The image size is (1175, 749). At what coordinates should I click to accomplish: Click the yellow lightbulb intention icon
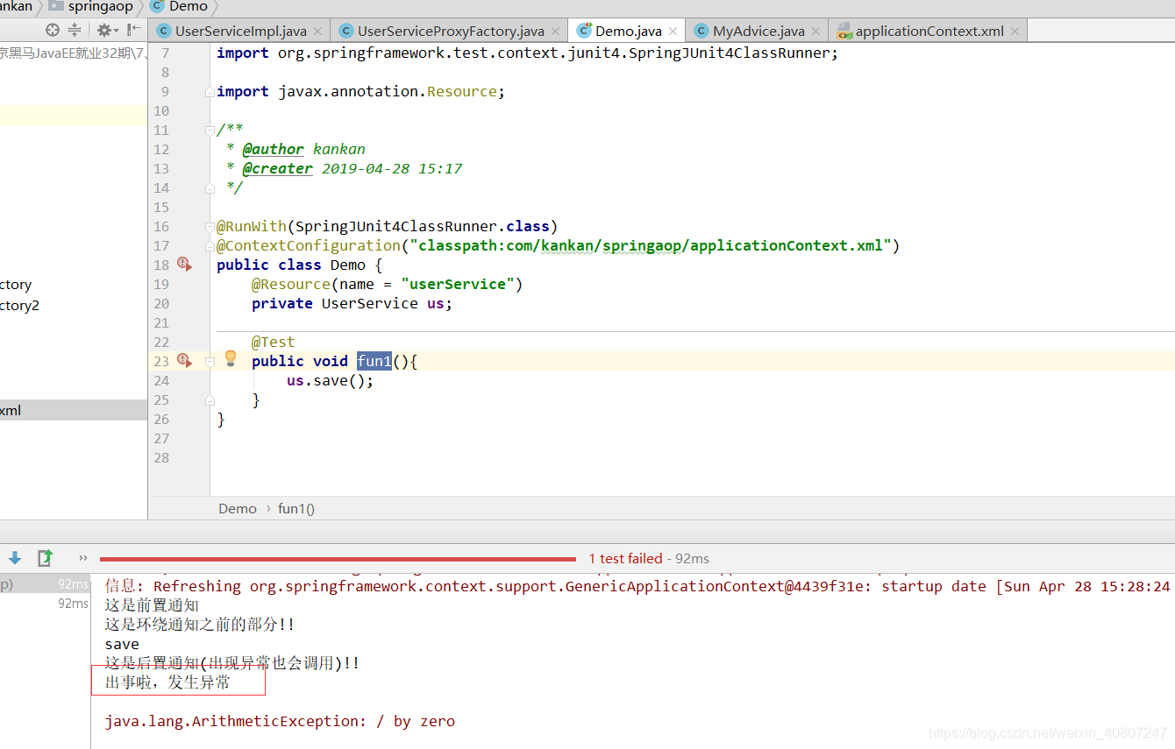coord(231,358)
